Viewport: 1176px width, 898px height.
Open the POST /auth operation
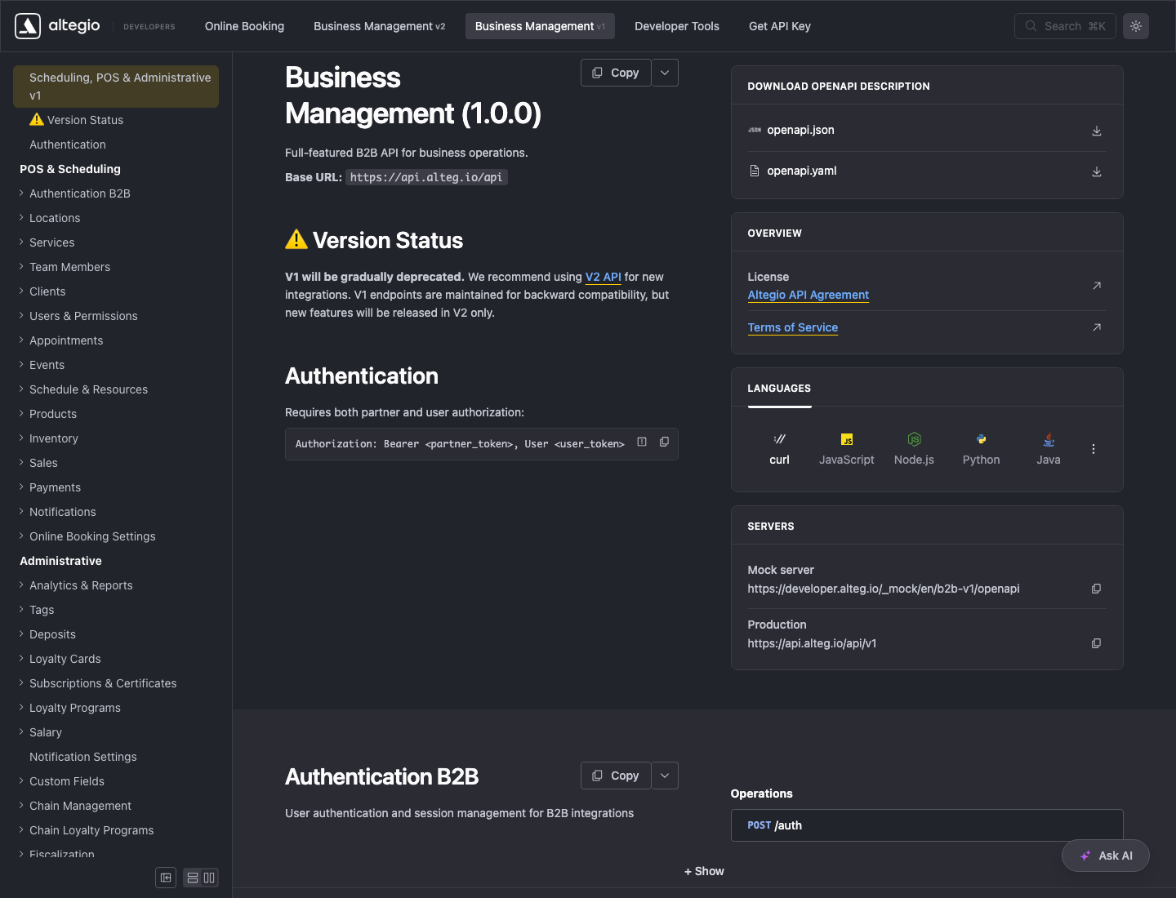tap(927, 825)
